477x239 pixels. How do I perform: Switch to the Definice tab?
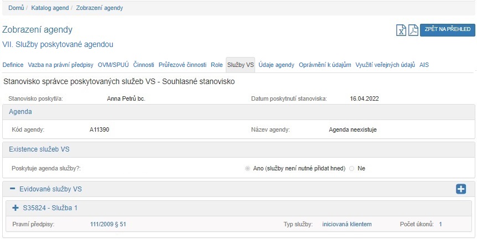click(13, 65)
